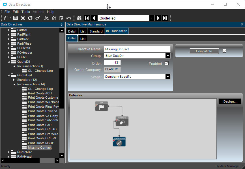The height and width of the screenshot is (169, 245).
Task: Click the Raise Exception 0 workflow node
Action: (119, 142)
